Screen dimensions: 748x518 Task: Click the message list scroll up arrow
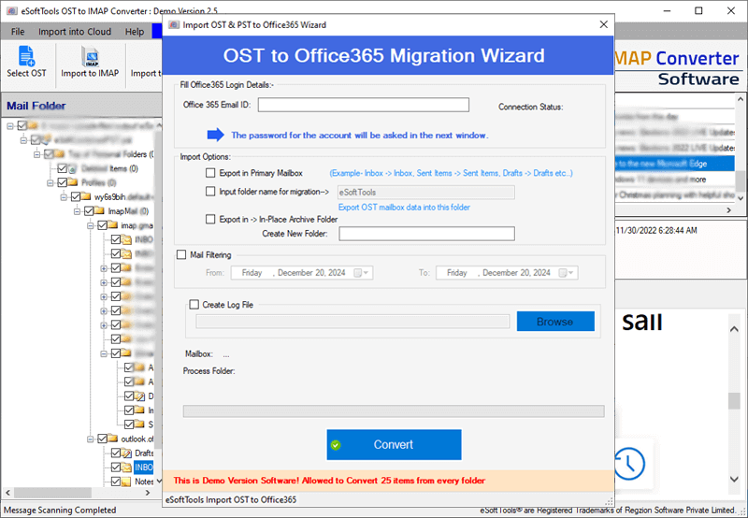click(x=740, y=99)
